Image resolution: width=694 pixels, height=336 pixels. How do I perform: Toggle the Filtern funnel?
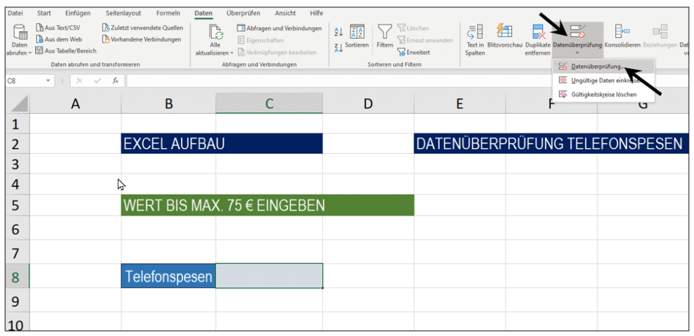[384, 37]
